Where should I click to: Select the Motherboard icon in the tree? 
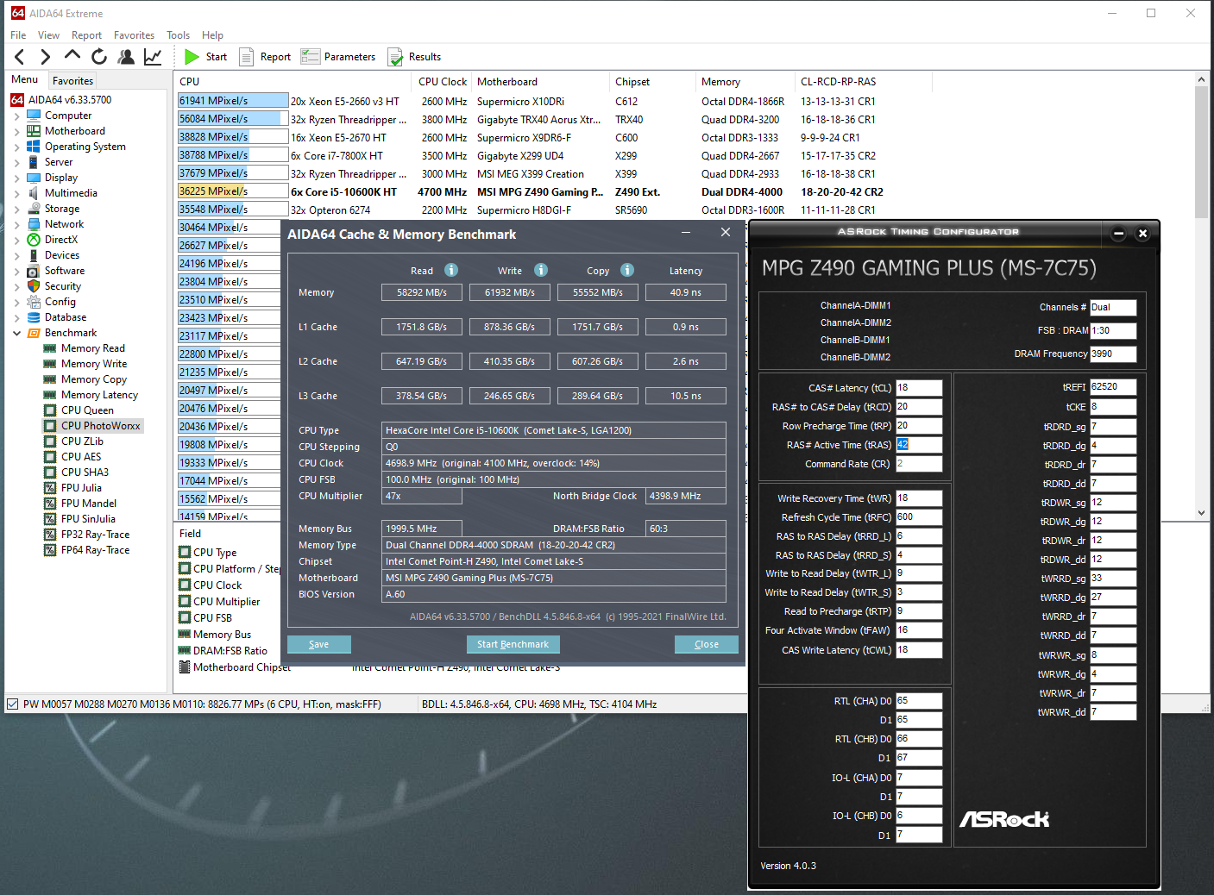[x=34, y=131]
